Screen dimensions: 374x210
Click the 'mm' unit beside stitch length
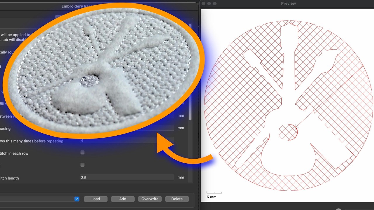click(x=181, y=177)
